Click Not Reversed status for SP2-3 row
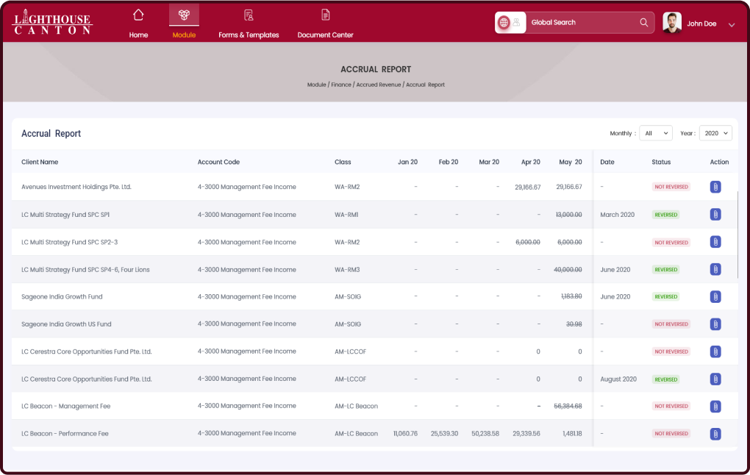This screenshot has width=750, height=475. [x=671, y=243]
